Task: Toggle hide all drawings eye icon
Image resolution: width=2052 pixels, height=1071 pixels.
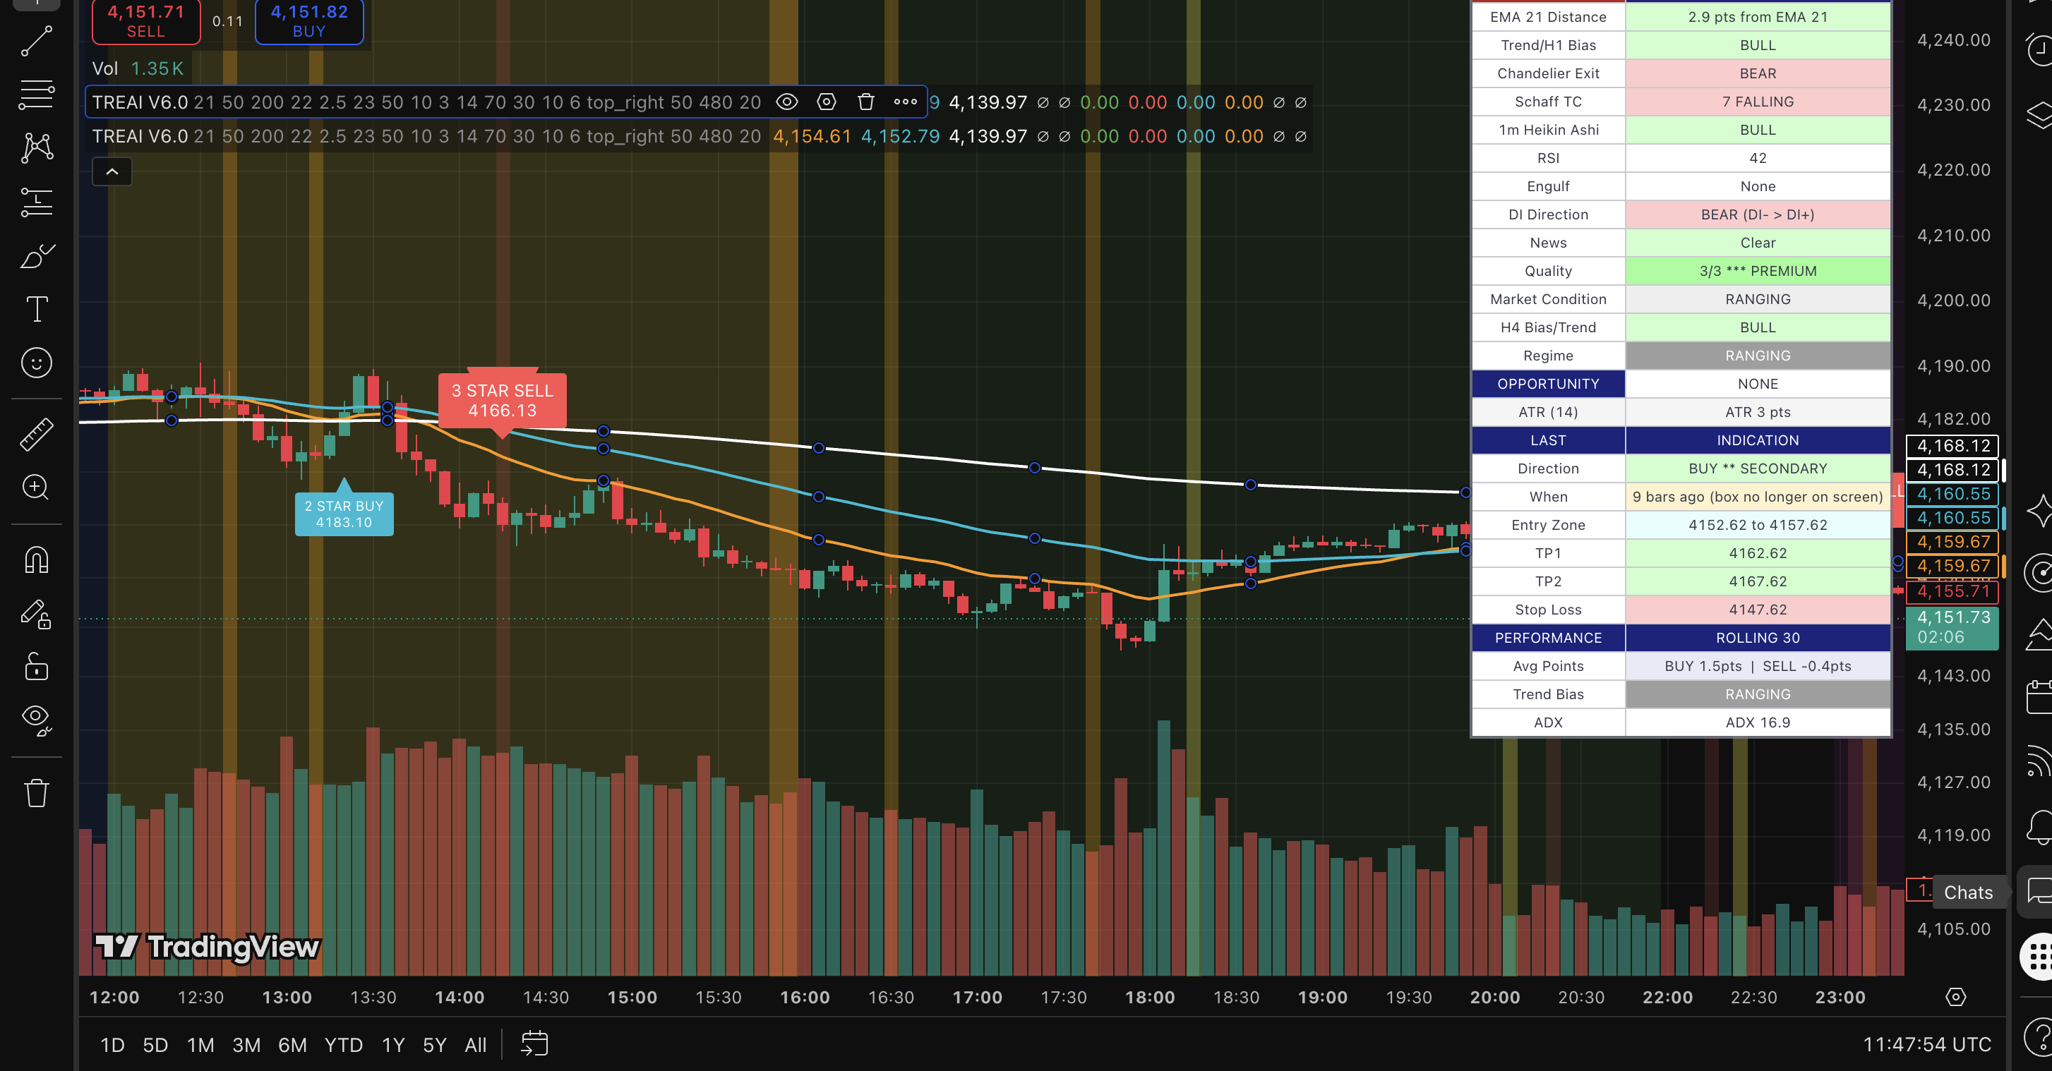Action: [37, 719]
